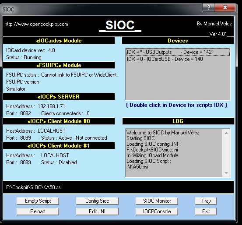Click 'Status : Disabled' text

59,162
